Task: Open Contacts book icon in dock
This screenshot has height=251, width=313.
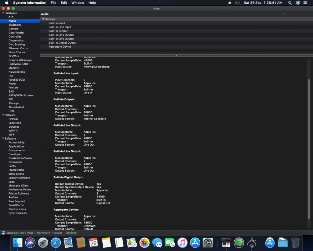Action: point(81,243)
